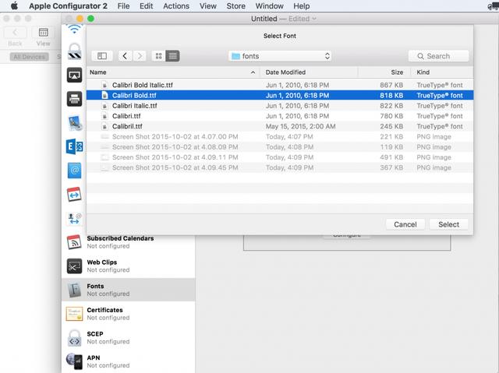Open the Apple Configurator 2 menu
The width and height of the screenshot is (499, 373).
tap(68, 6)
